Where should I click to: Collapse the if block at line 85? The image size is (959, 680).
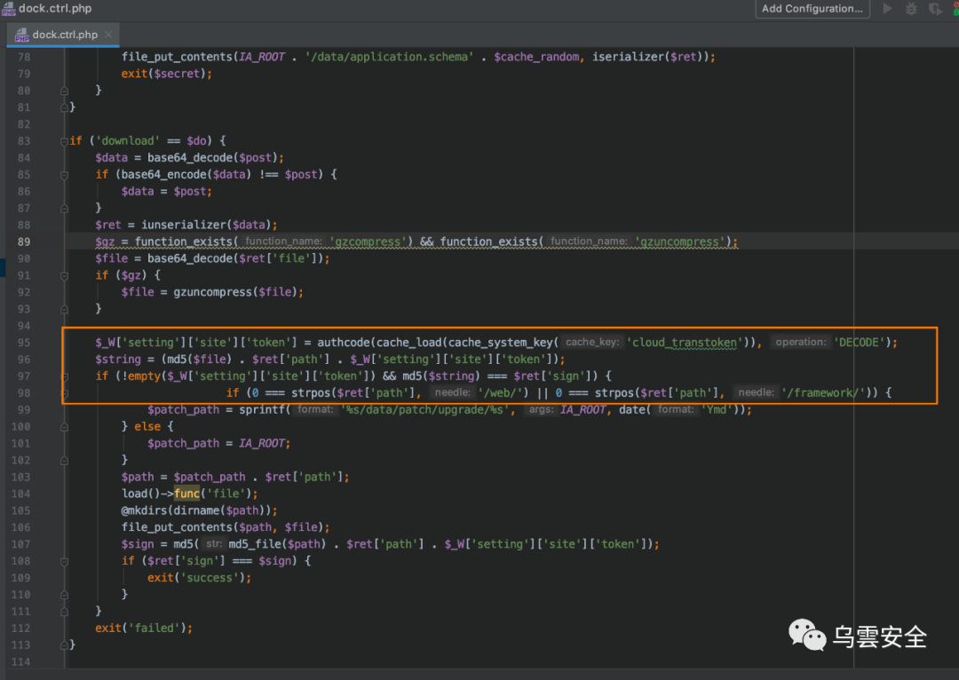[x=64, y=175]
